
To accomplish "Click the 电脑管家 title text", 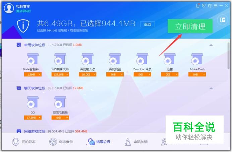I will [x=23, y=6].
